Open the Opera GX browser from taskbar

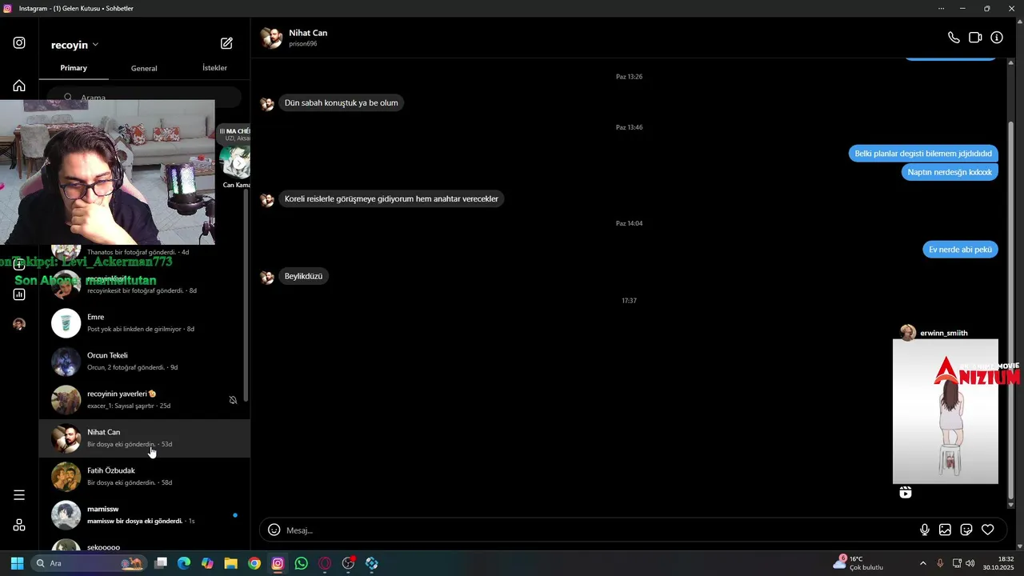point(325,563)
